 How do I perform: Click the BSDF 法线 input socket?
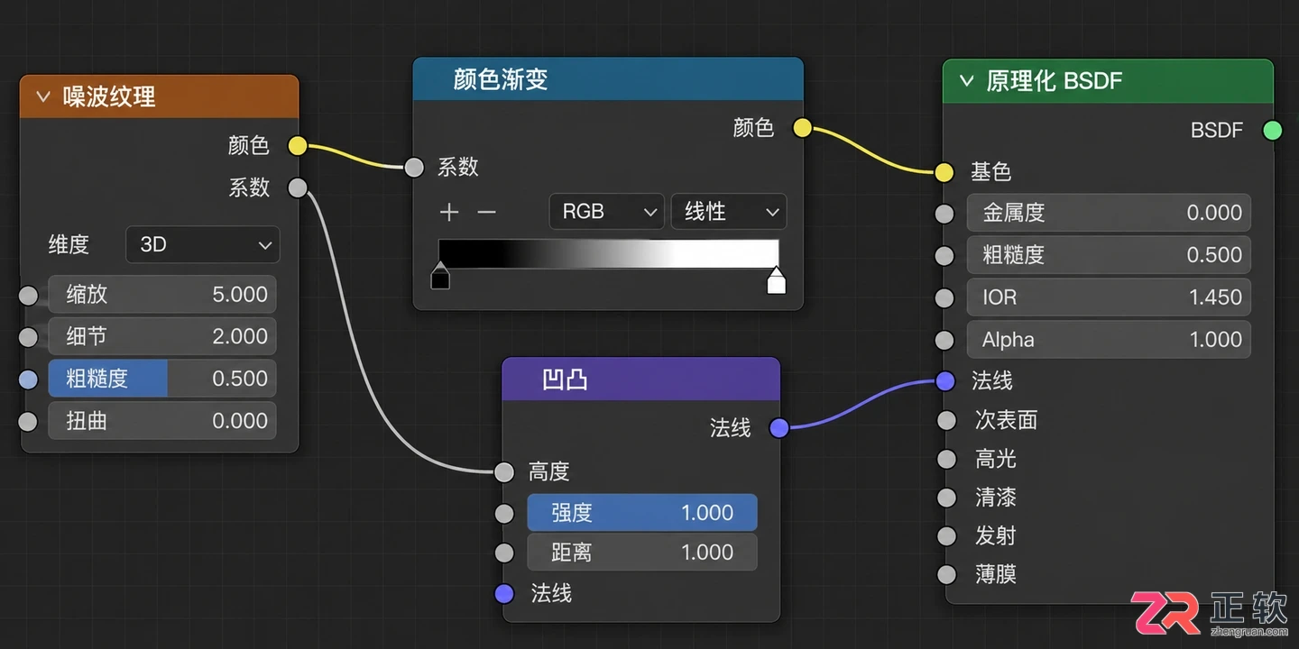click(x=945, y=381)
